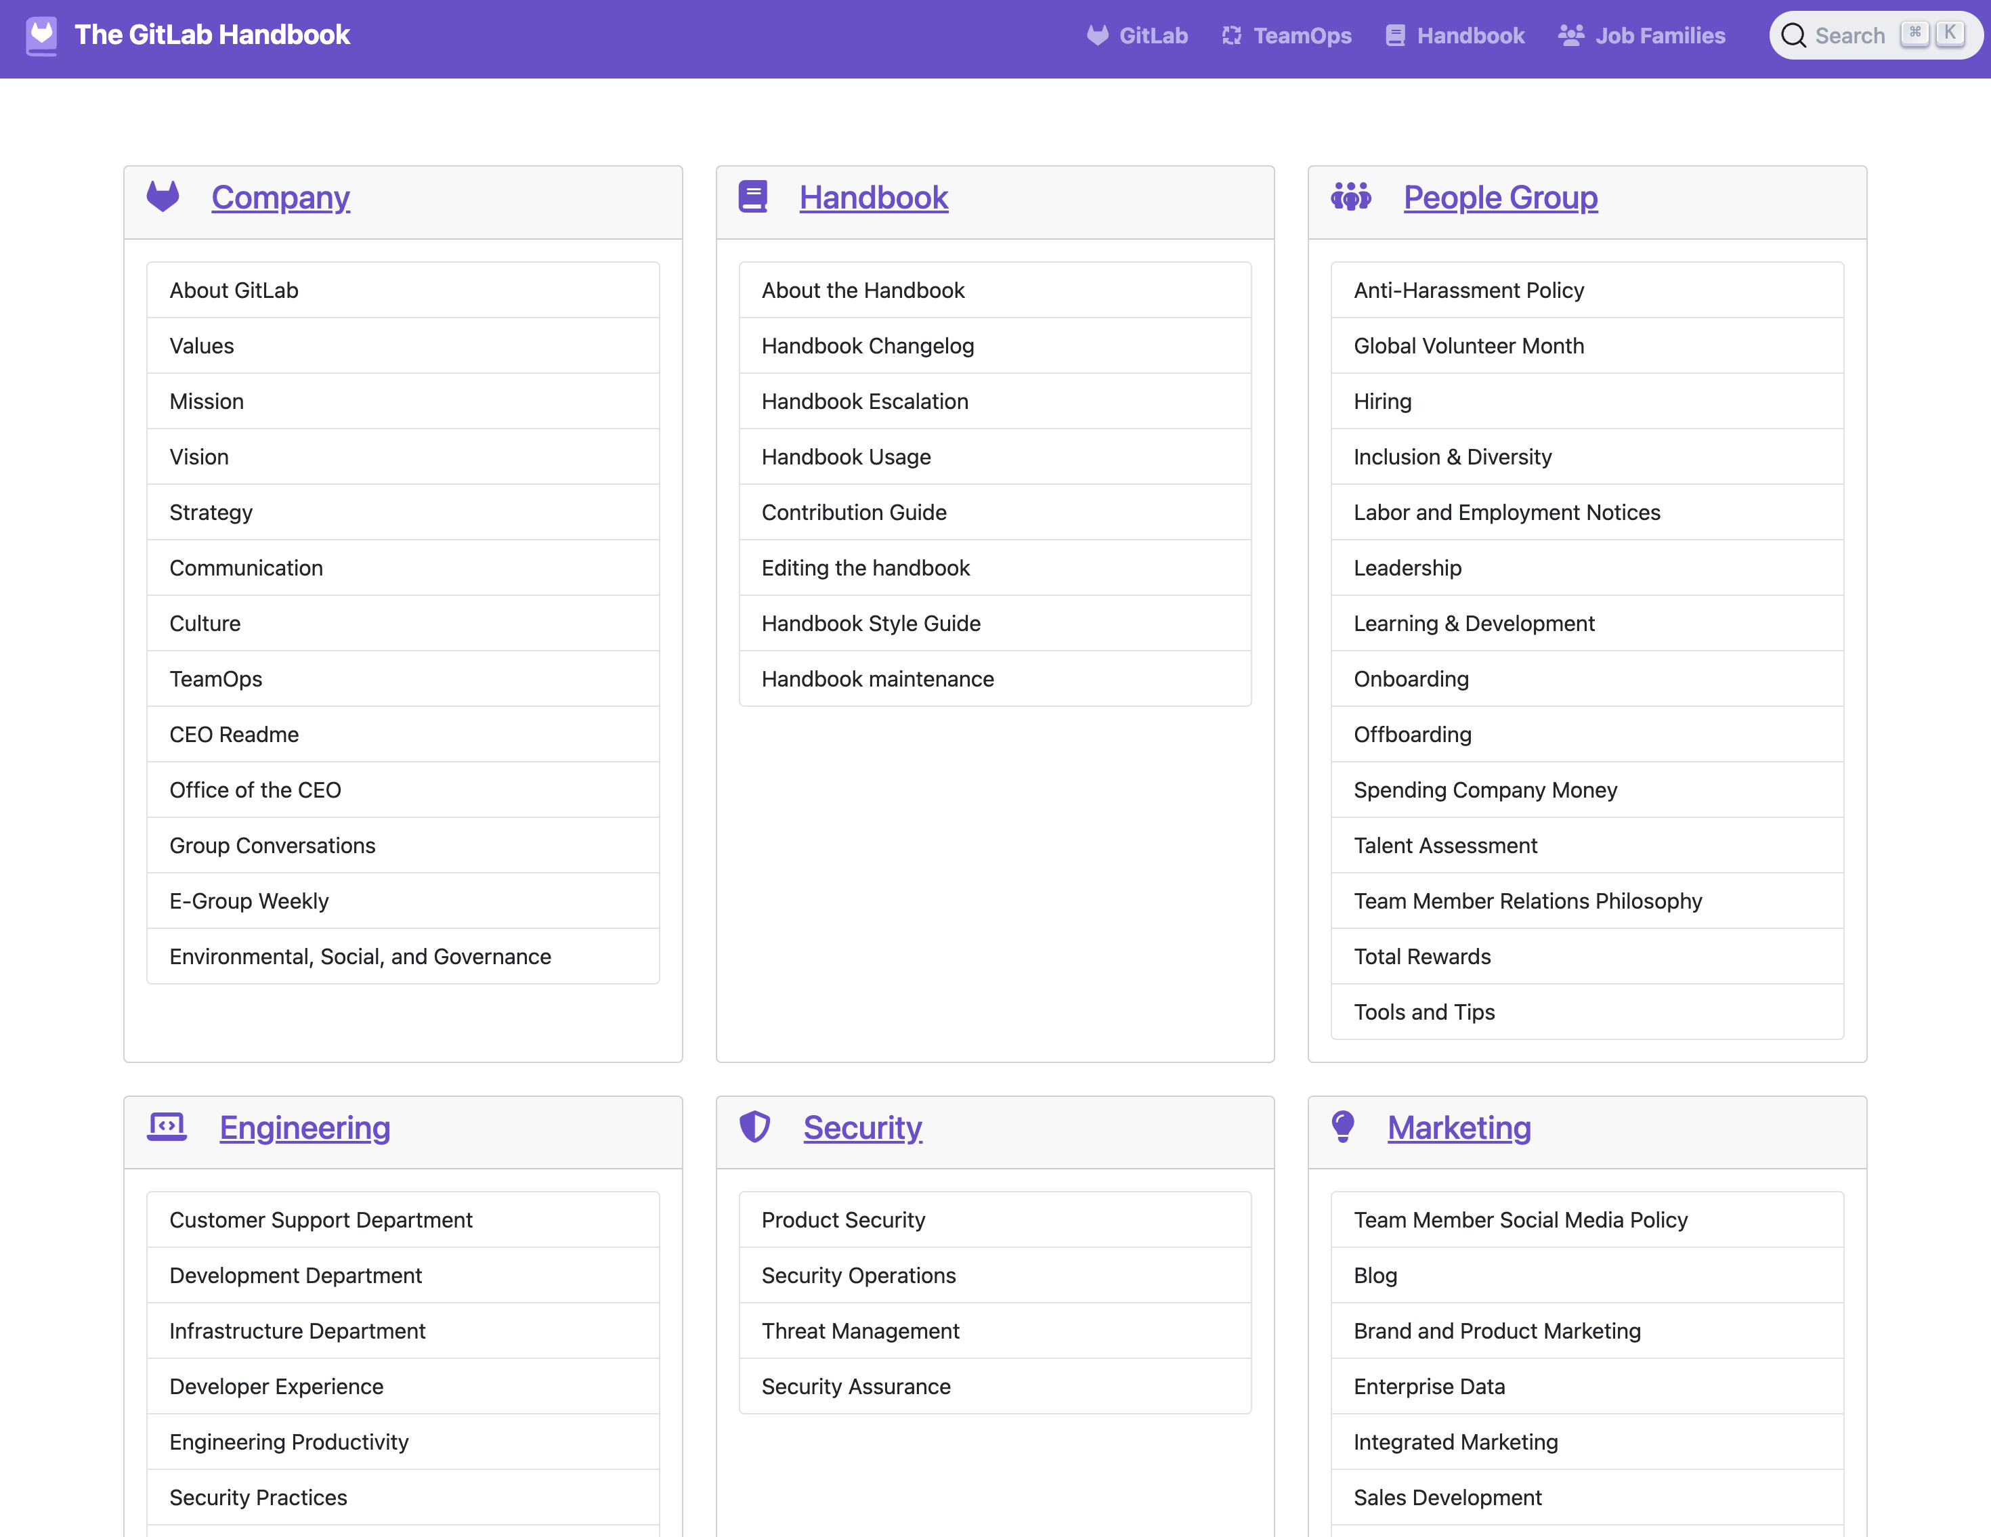Viewport: 1991px width, 1537px height.
Task: Open the Job Families nav item
Action: (1642, 36)
